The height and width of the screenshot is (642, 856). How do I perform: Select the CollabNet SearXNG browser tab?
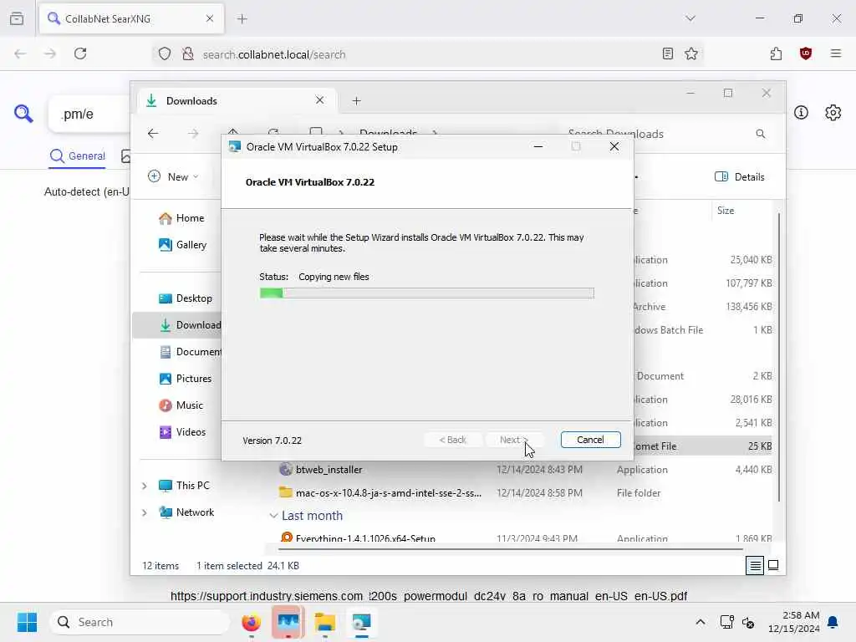pyautogui.click(x=131, y=18)
